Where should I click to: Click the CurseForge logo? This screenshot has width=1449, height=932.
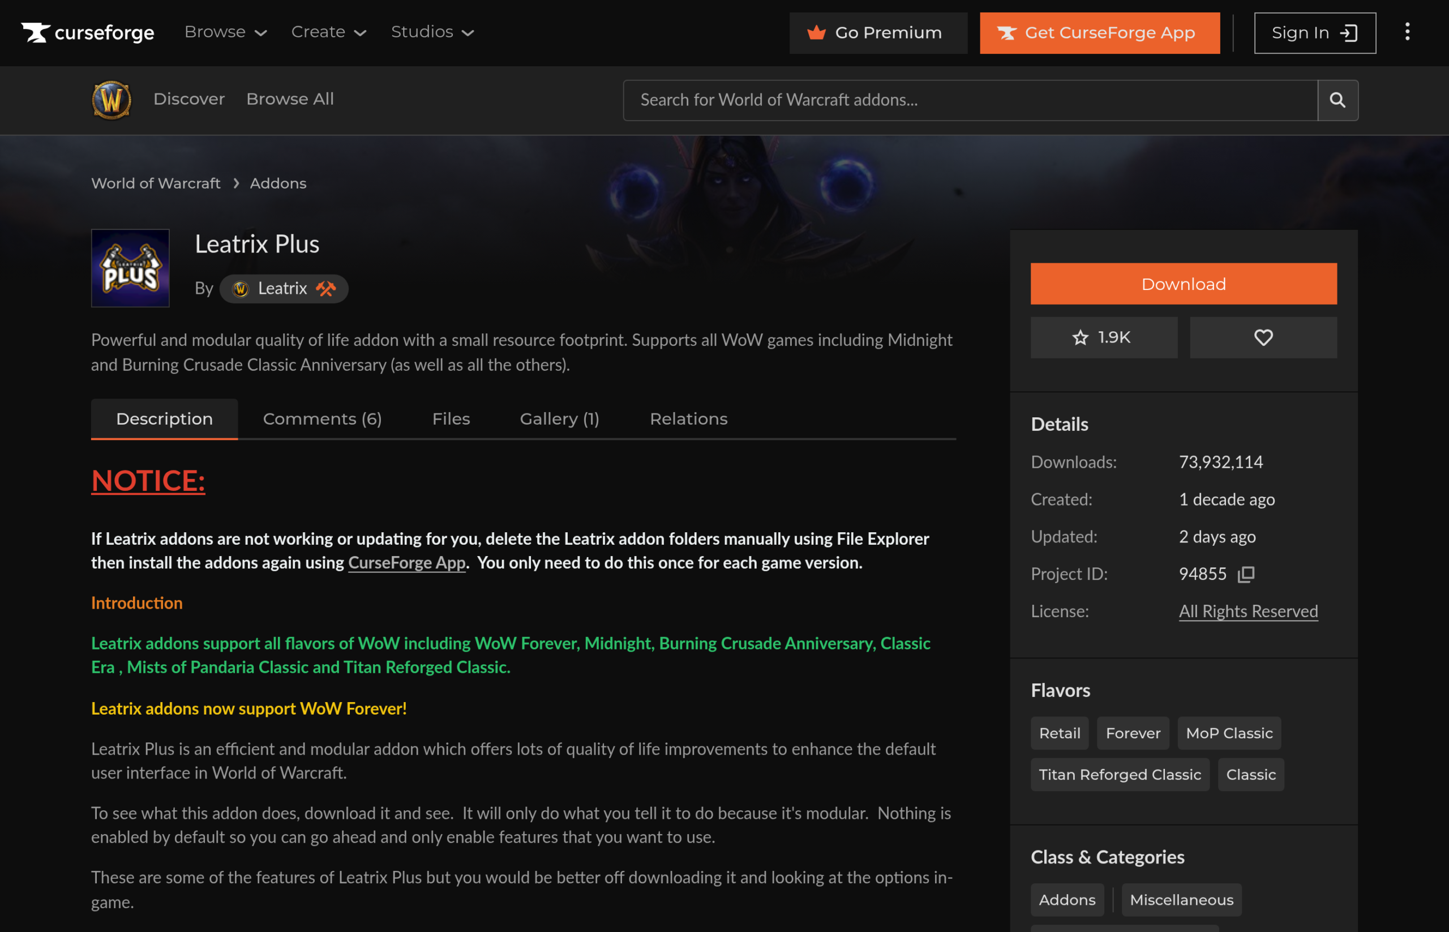point(88,33)
